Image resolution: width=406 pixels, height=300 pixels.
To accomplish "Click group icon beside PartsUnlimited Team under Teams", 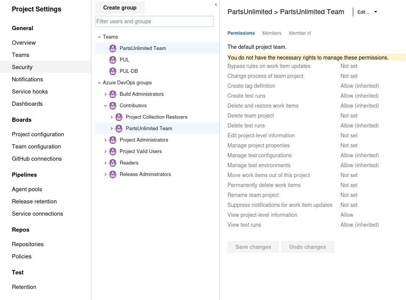I will pyautogui.click(x=113, y=48).
